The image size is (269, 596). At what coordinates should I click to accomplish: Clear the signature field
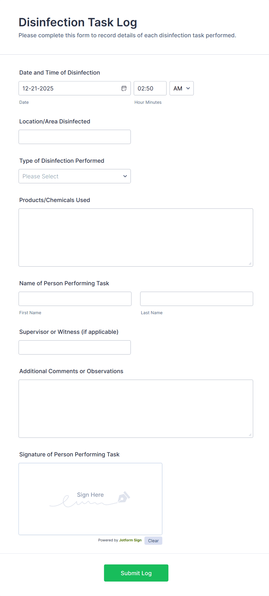[x=153, y=541]
